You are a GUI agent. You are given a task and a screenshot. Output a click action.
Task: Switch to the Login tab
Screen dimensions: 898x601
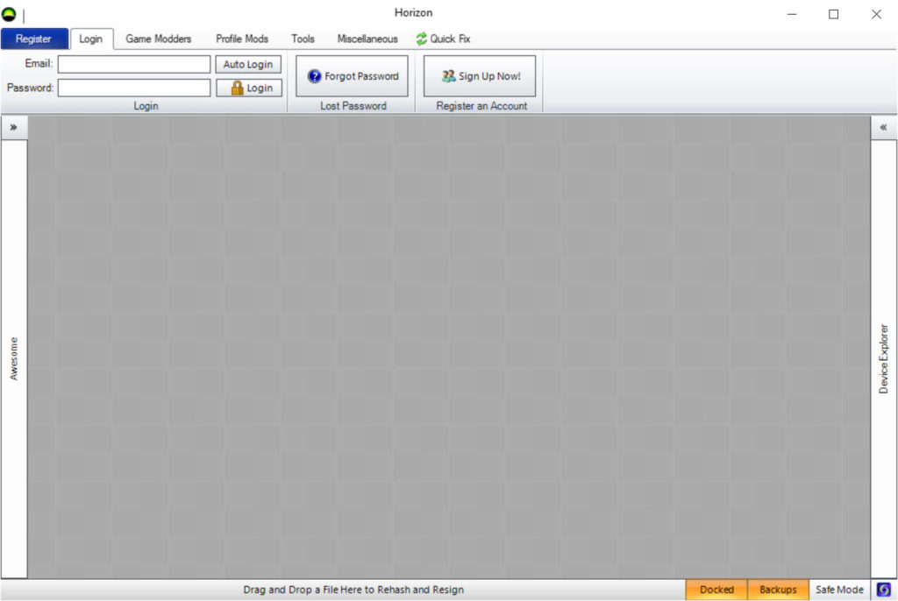91,39
